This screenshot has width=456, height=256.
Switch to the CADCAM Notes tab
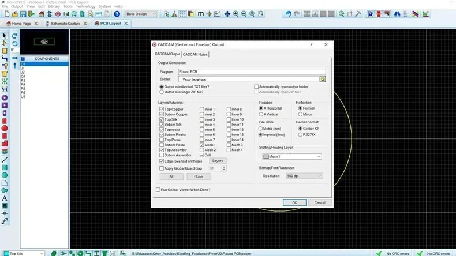(195, 54)
